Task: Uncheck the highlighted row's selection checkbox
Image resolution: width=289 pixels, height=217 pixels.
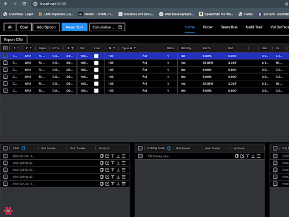Action: coord(5,56)
